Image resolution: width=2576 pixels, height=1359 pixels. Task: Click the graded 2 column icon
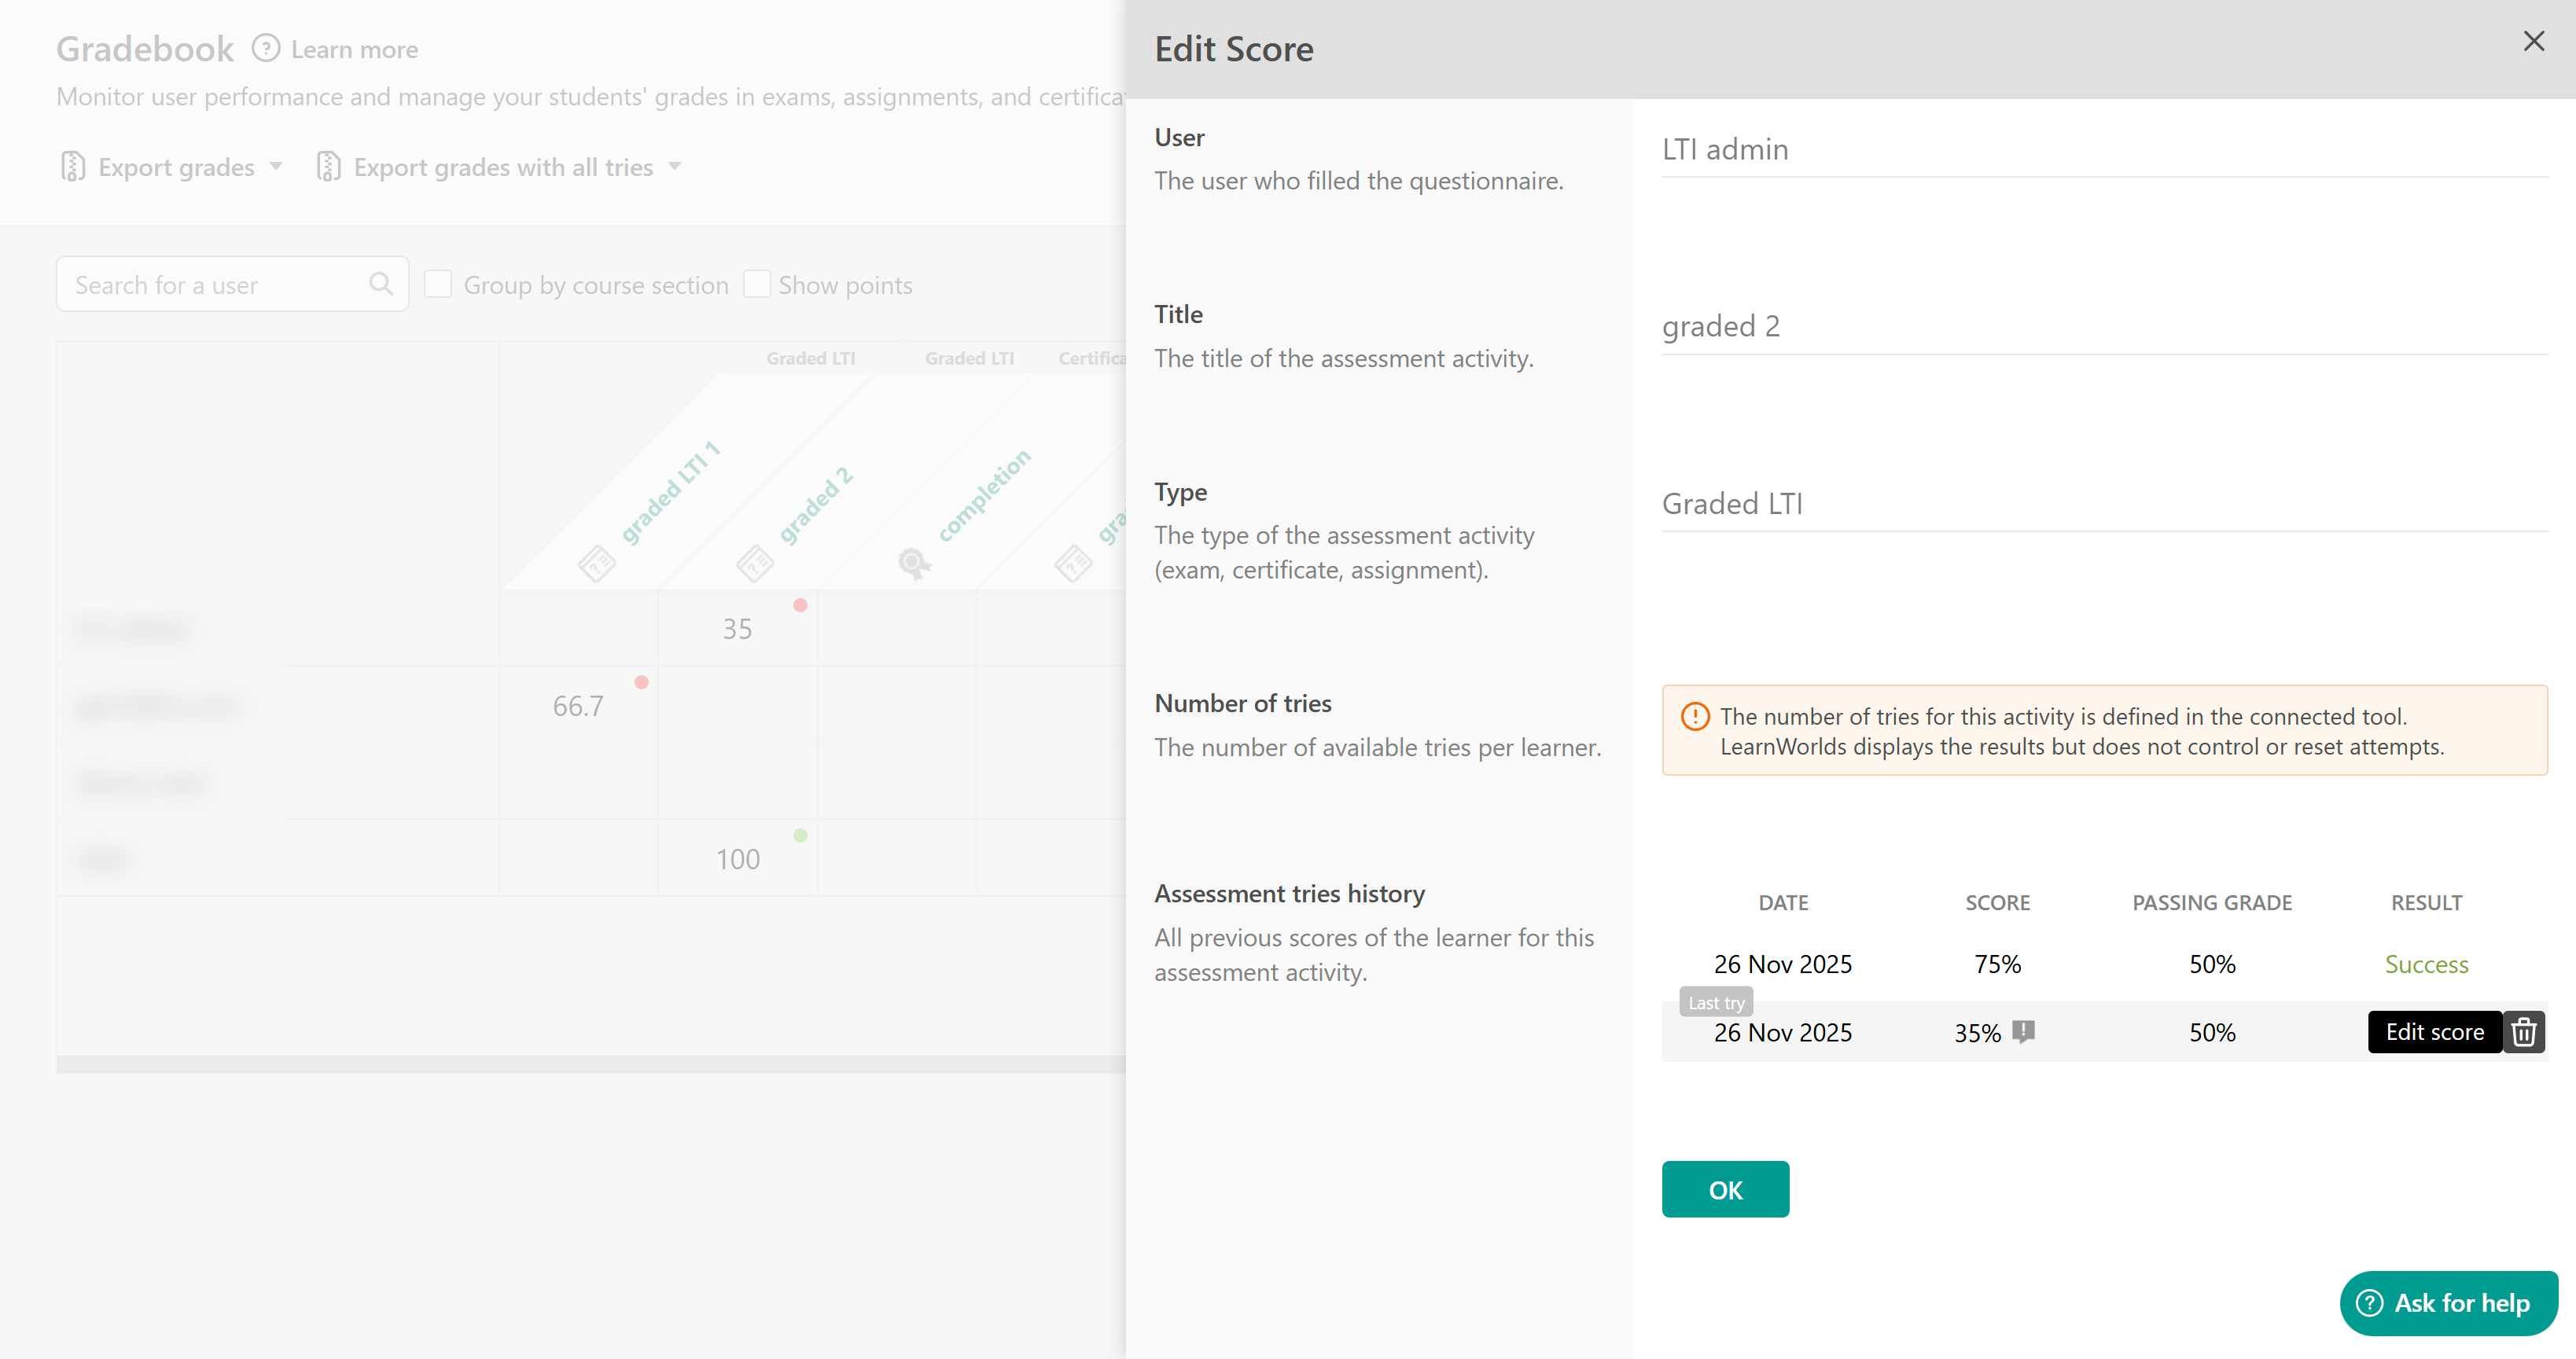pyautogui.click(x=755, y=564)
